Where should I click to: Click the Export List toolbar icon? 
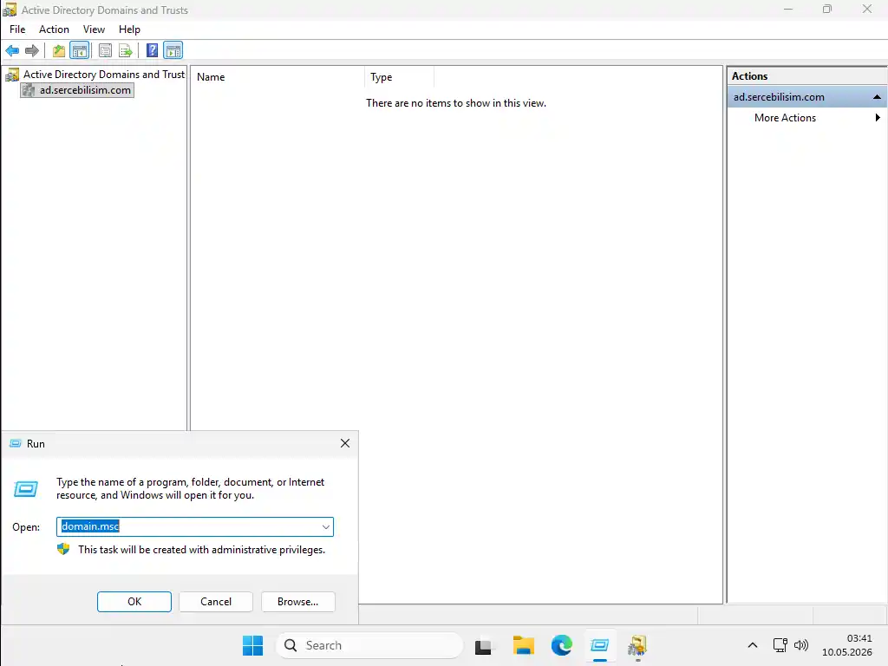pyautogui.click(x=126, y=51)
